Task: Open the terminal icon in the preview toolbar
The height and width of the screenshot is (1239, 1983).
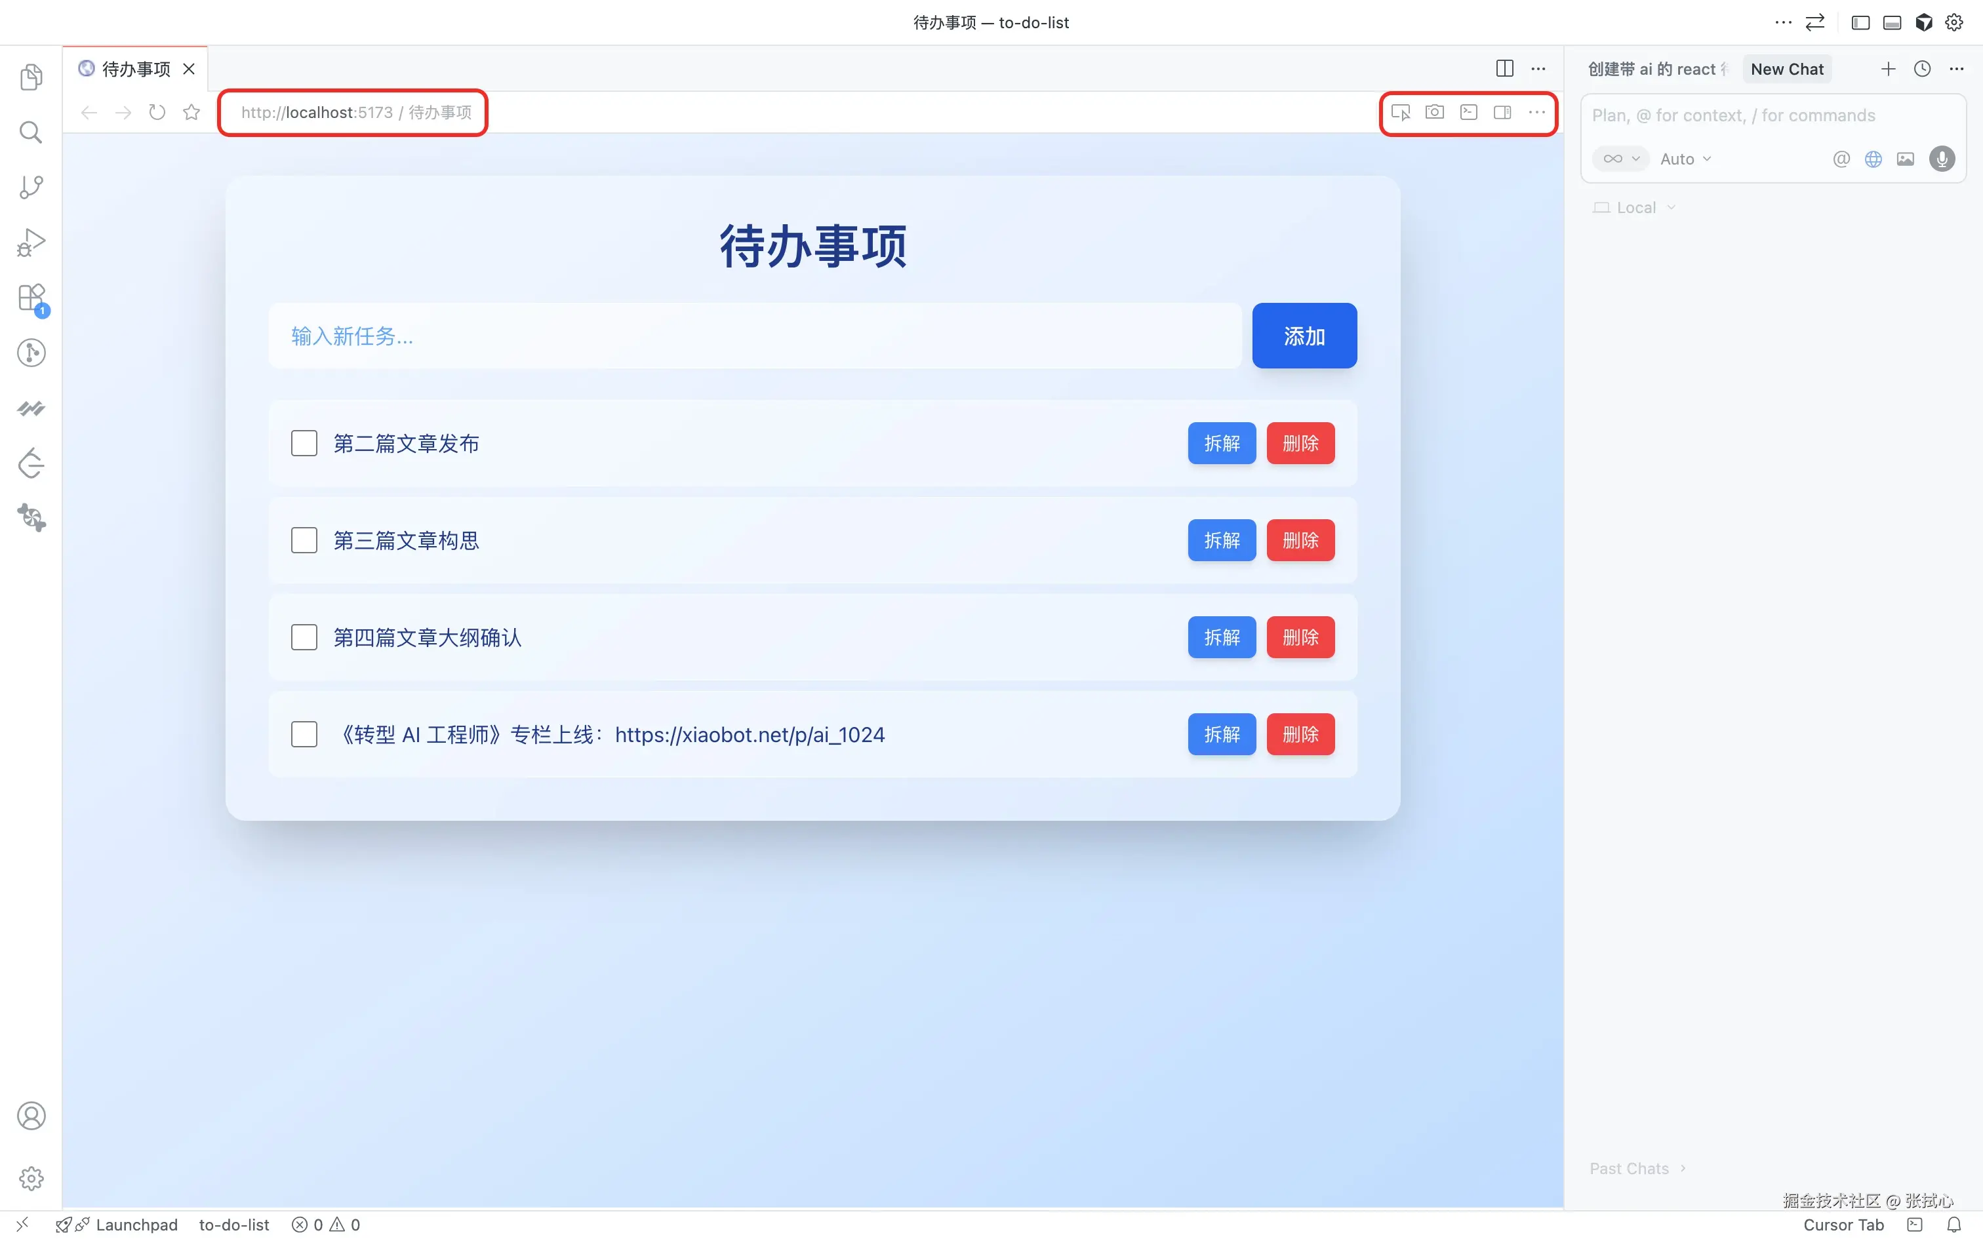Action: 1468,112
